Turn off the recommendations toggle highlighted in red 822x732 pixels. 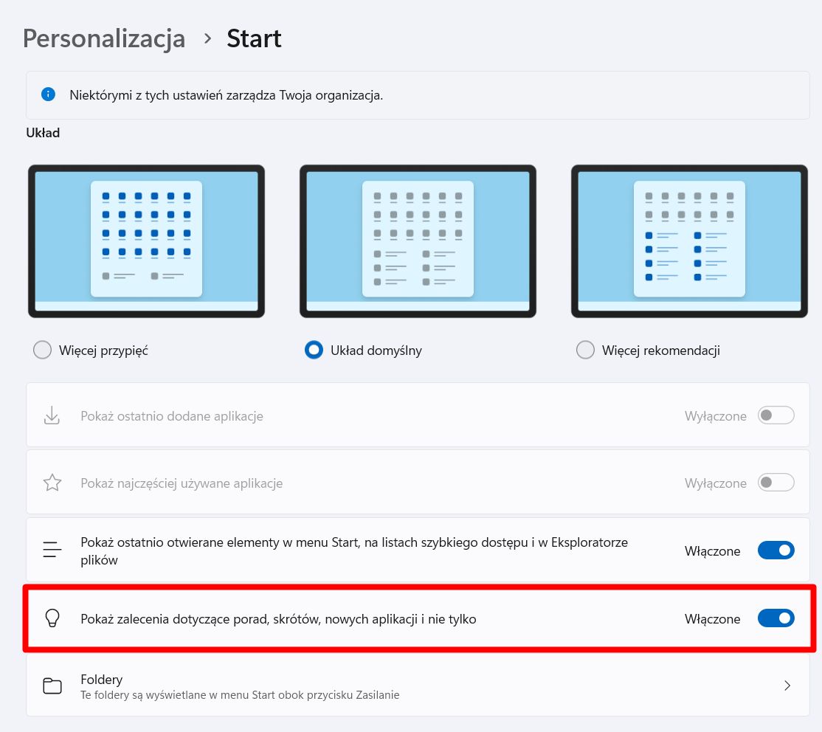[776, 618]
